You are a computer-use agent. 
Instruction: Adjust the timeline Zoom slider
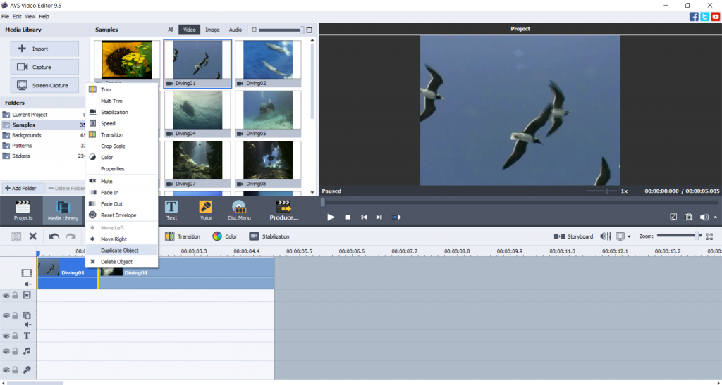coord(697,236)
